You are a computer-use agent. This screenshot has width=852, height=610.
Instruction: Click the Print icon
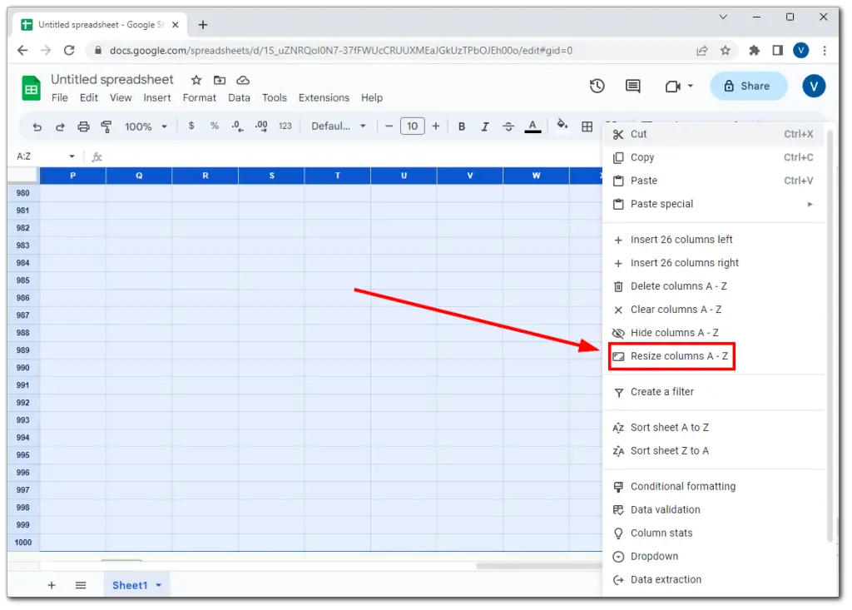(82, 126)
